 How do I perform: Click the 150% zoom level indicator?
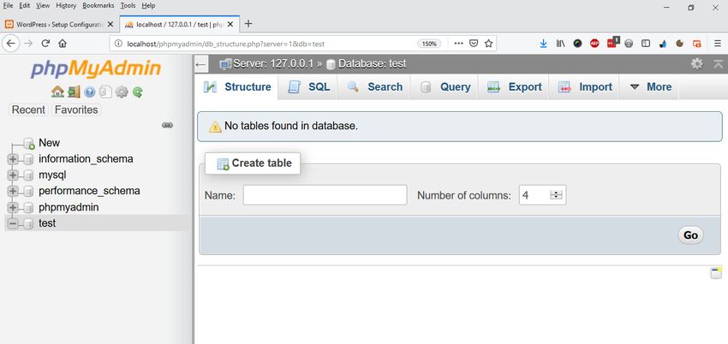point(429,44)
